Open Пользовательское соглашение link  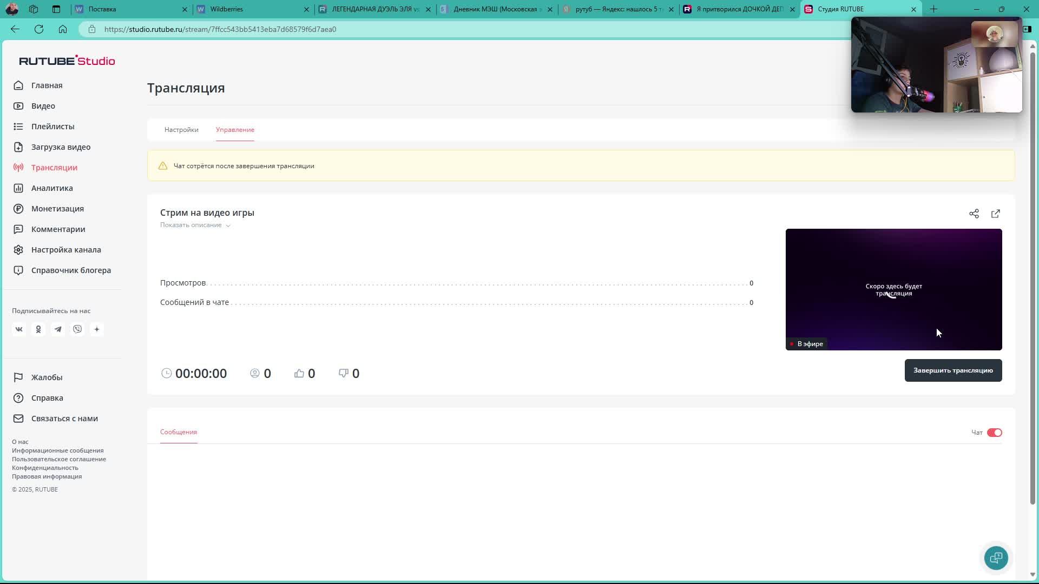click(x=59, y=459)
